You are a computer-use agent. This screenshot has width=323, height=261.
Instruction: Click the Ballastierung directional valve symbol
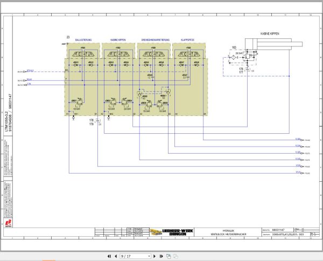83,54
